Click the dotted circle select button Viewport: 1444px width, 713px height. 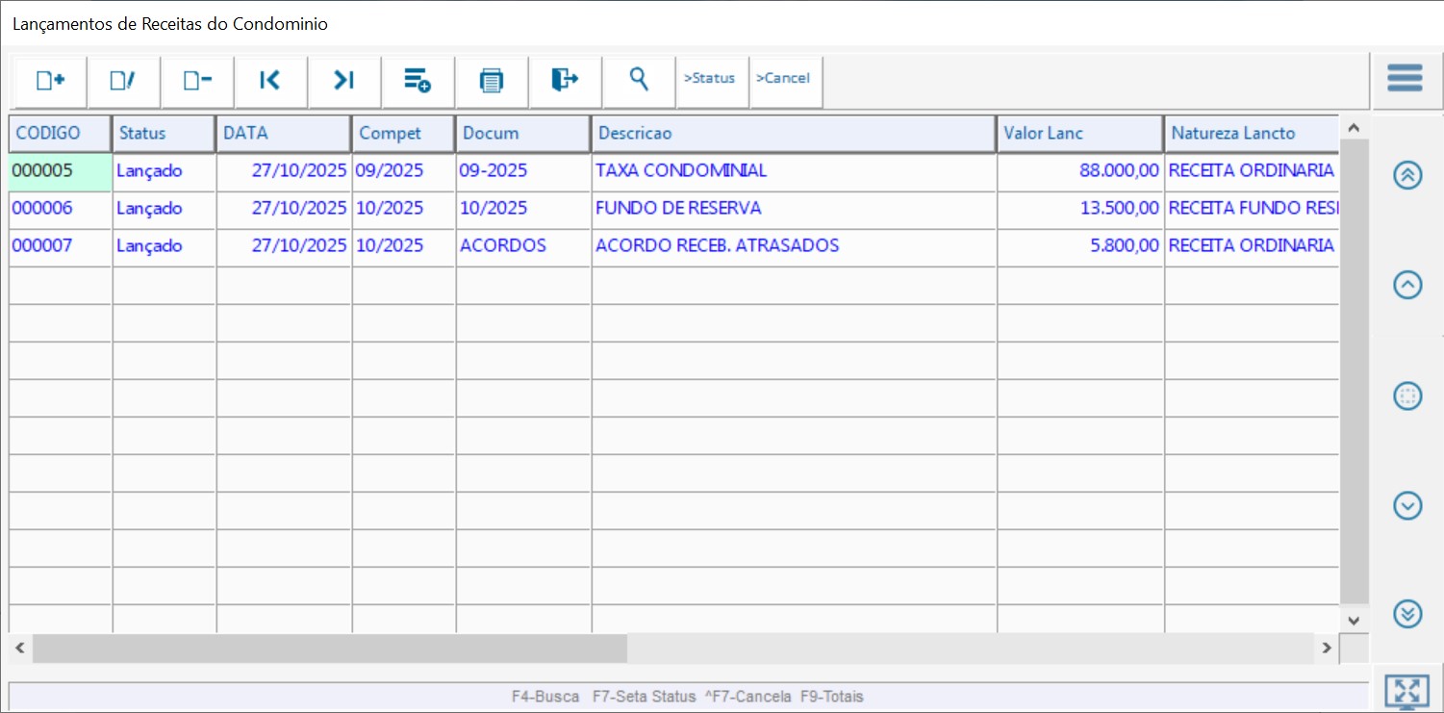click(1407, 395)
